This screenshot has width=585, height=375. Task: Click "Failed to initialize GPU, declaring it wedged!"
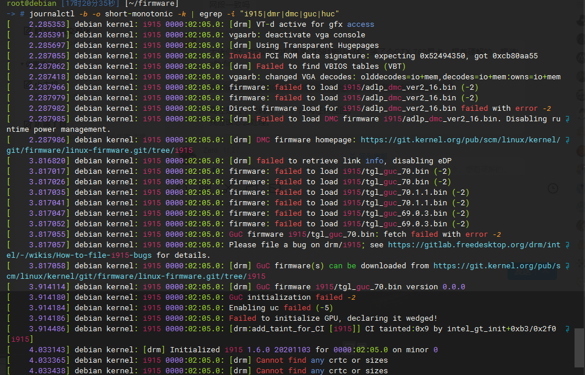(x=333, y=318)
